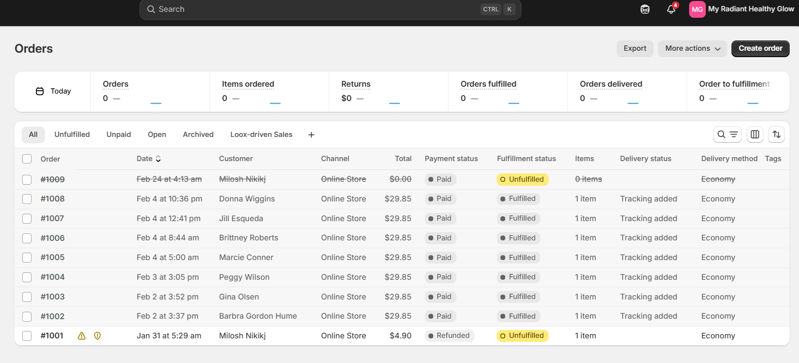Toggle the select all orders checkbox
Screen dimensions: 799x363
click(27, 159)
